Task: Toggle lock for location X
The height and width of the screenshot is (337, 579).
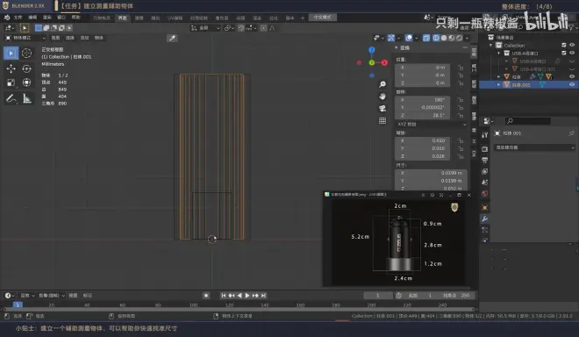Action: point(460,68)
